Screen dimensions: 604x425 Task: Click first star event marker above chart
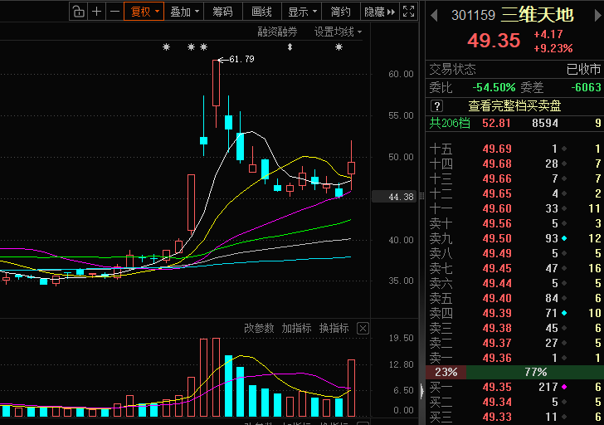(166, 47)
